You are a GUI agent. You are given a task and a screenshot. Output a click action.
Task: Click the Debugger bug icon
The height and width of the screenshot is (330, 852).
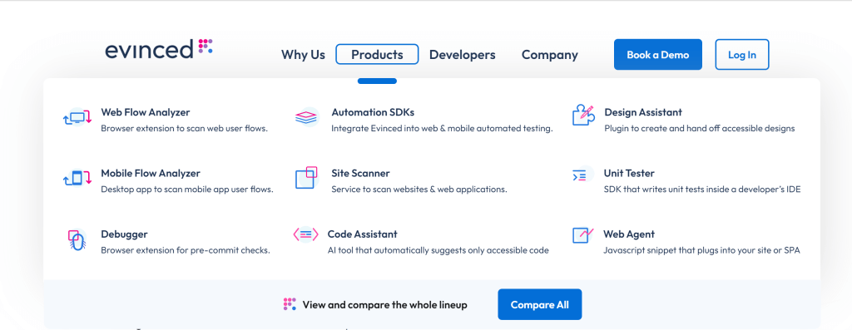point(77,239)
